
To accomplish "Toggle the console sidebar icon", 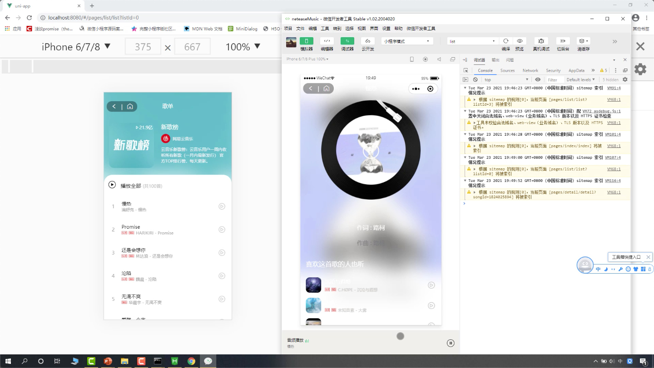I will (466, 79).
